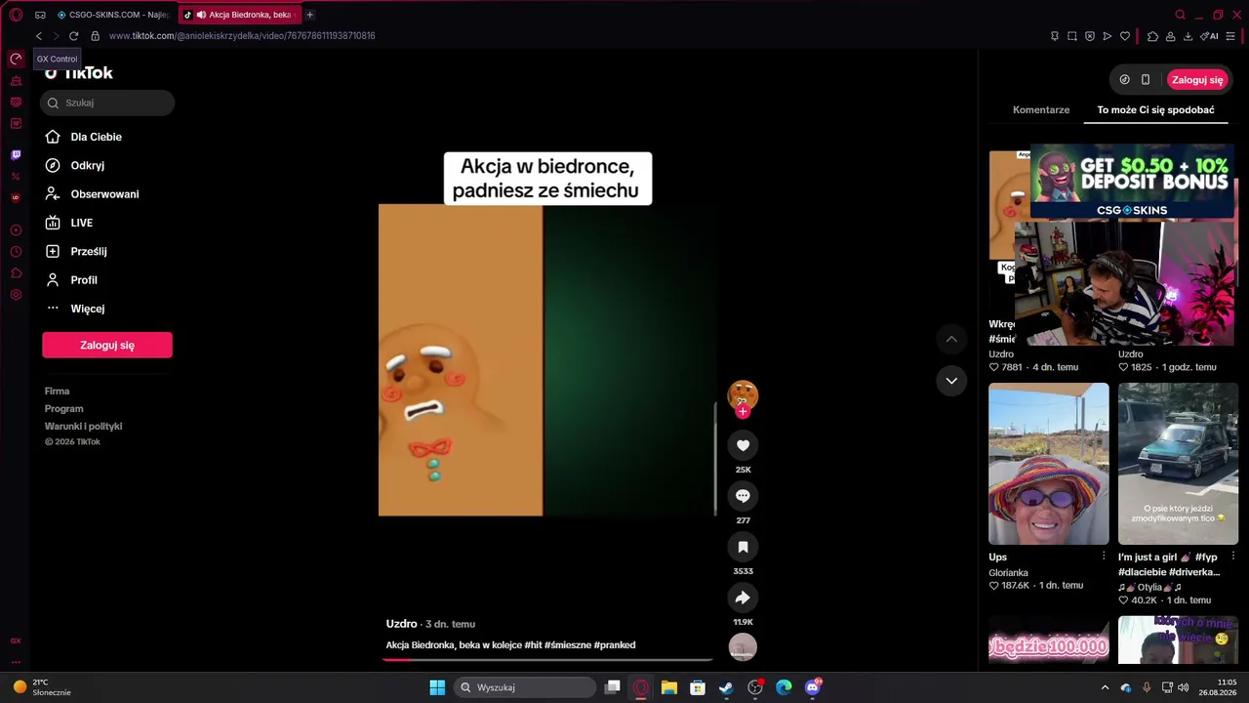
Task: Open the more options menu for Ups video
Action: pyautogui.click(x=1104, y=557)
